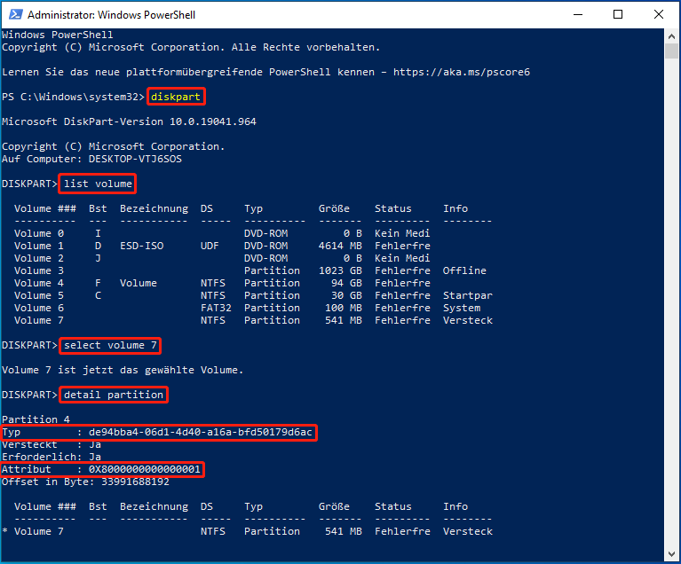Click the 'Startpar' info of Volume 5

click(468, 295)
